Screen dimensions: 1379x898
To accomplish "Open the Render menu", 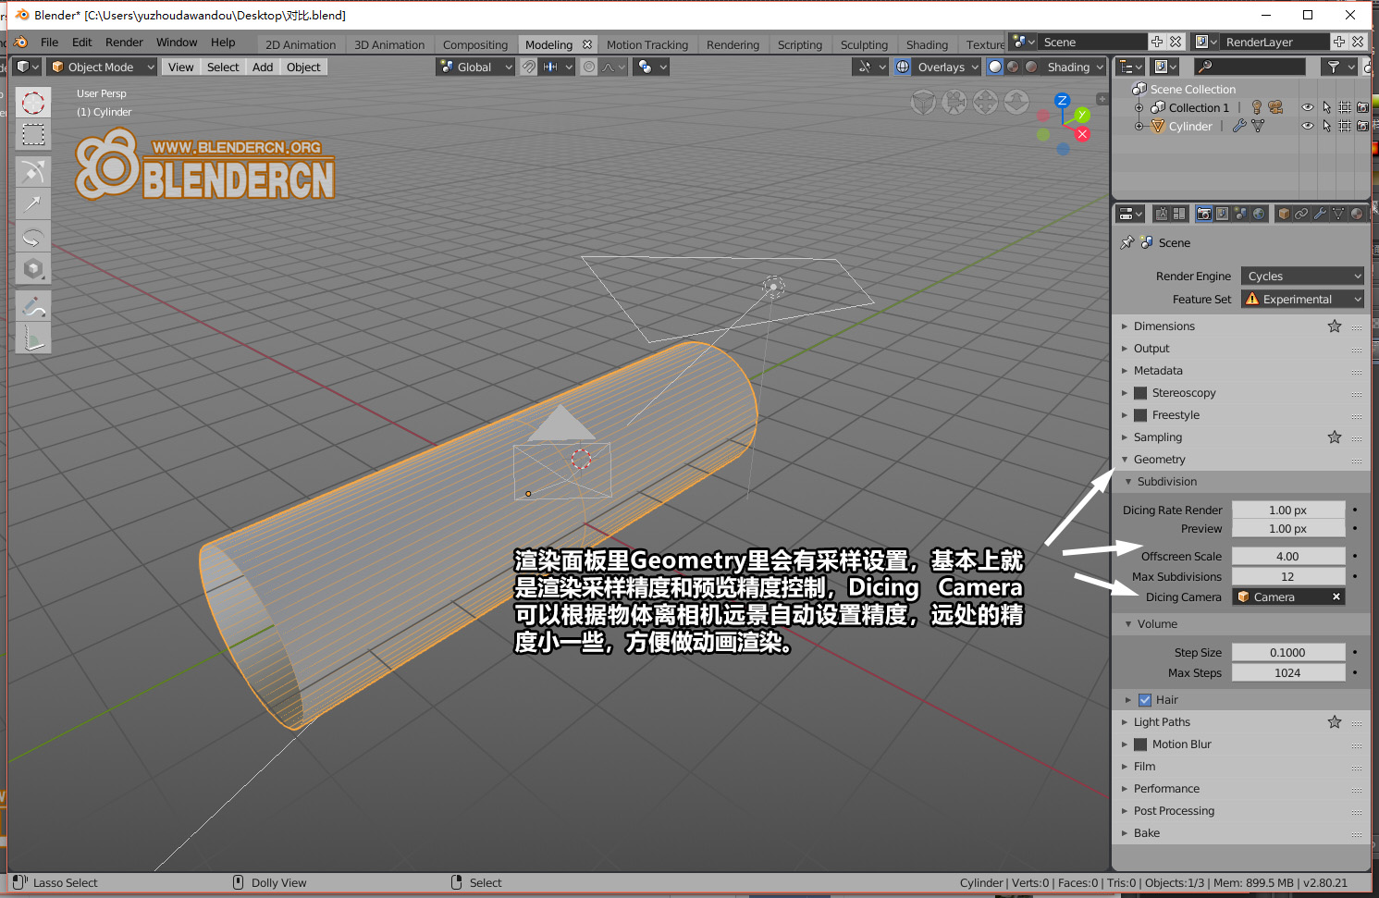I will [x=124, y=42].
